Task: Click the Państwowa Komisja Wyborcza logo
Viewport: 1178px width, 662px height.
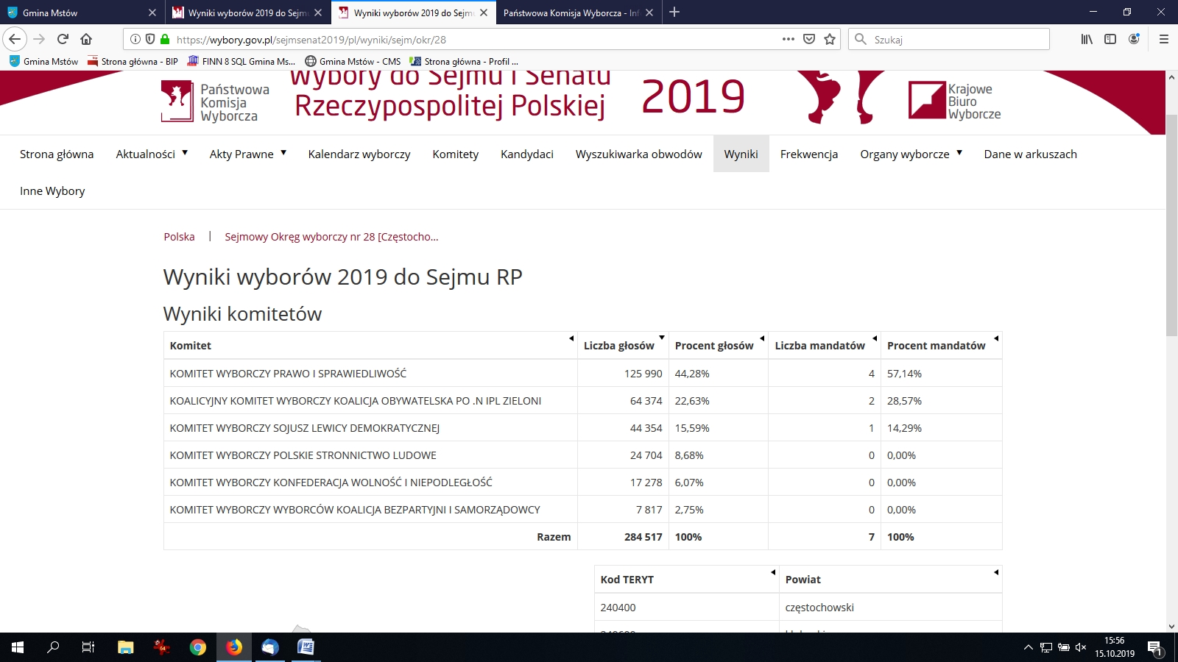Action: pos(215,102)
